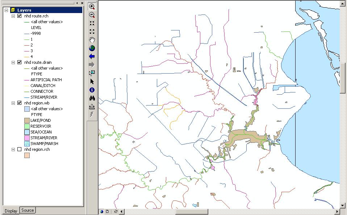Enable the nhd region.rch layer
Image resolution: width=347 pixels, height=215 pixels.
tap(20, 149)
